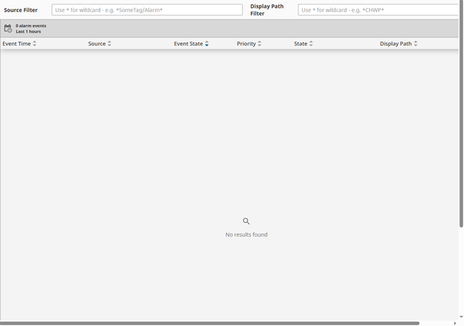The height and width of the screenshot is (326, 464).
Task: Click the scroll right arrow at bottom
Action: pos(455,324)
